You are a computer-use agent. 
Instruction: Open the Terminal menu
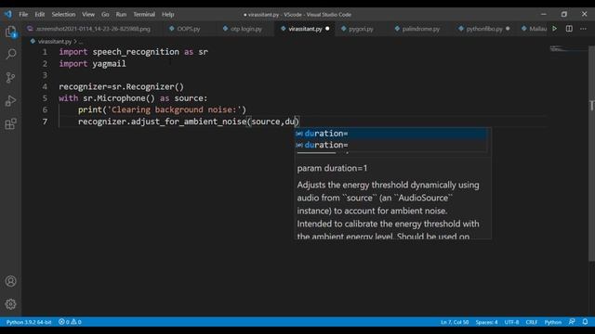144,15
